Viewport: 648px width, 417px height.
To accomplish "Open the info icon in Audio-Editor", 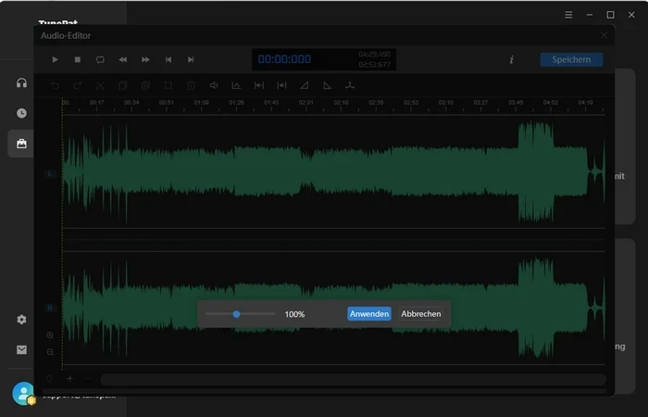I will 511,59.
